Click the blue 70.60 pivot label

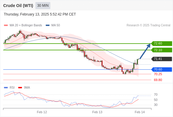click(x=162, y=69)
